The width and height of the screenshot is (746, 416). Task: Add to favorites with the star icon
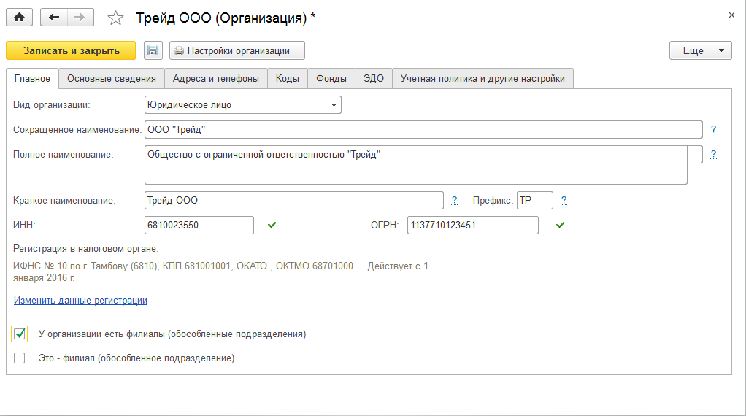(115, 18)
